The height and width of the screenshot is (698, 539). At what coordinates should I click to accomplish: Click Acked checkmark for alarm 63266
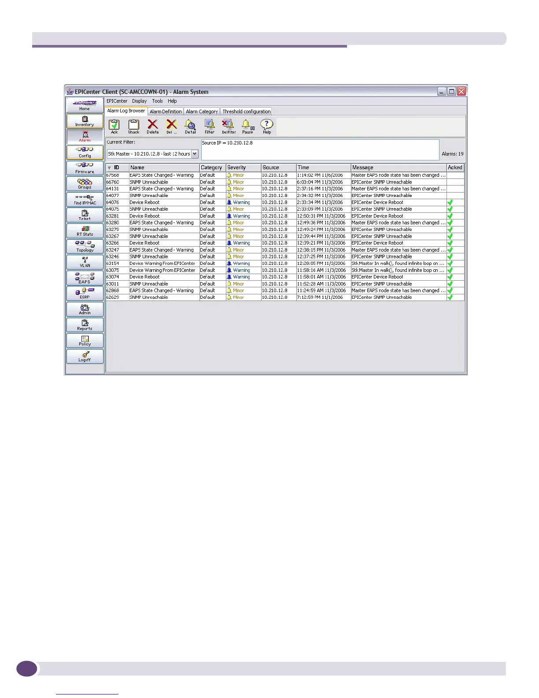[450, 243]
